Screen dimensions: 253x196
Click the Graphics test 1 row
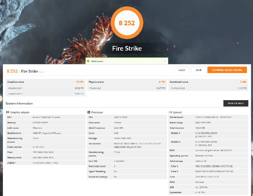coord(46,88)
